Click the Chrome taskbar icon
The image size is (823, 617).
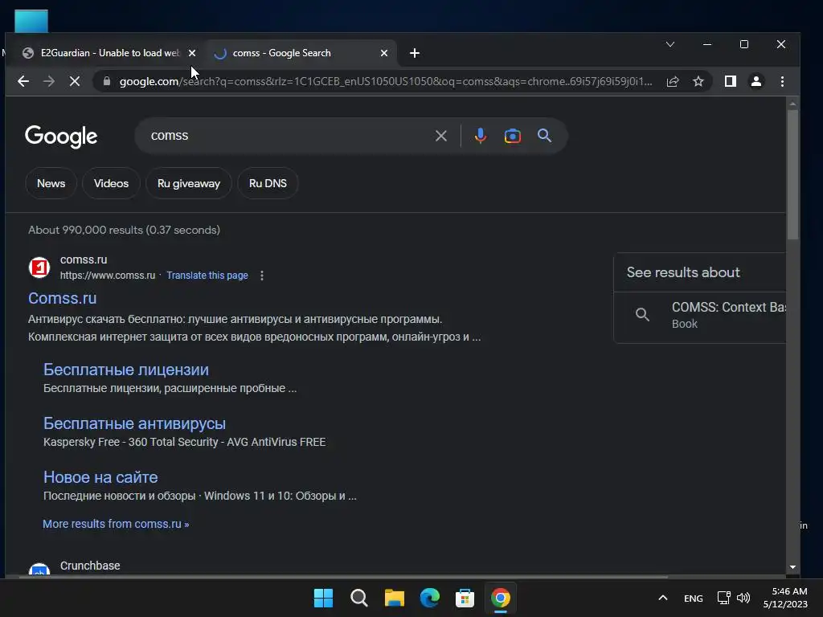[x=500, y=598]
